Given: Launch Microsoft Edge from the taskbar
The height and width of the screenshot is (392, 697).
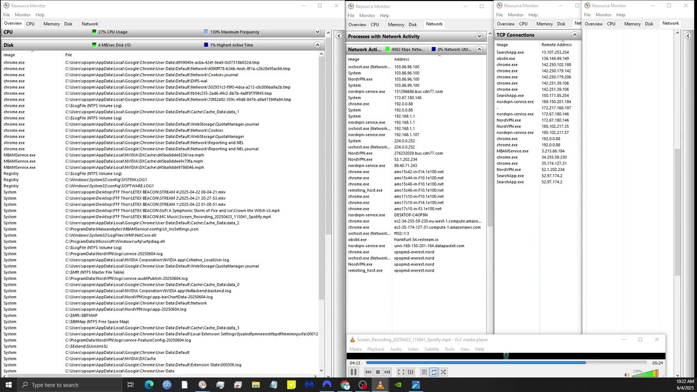Looking at the screenshot, I should tap(149, 385).
